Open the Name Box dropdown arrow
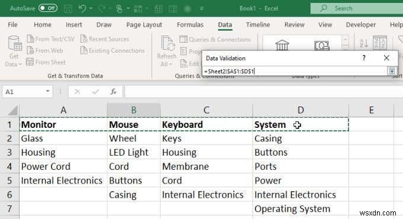This screenshot has width=403, height=219. (48, 91)
